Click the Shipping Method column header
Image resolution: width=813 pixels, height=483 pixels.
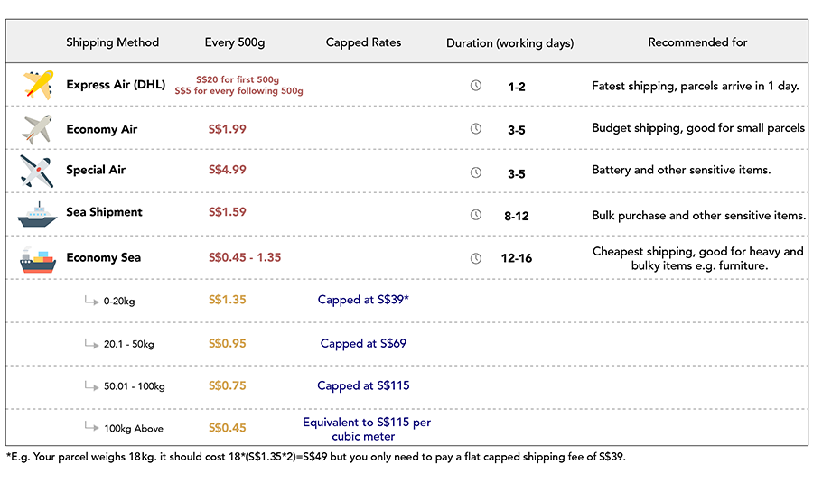pos(113,42)
